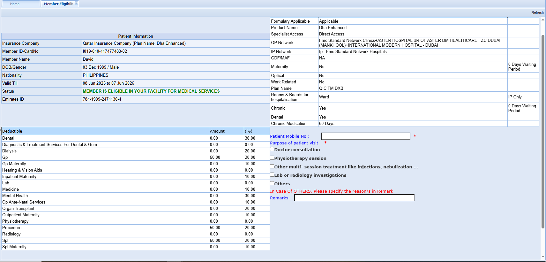Screen dimensions: 546x262
Task: Click the scrollbar down arrow
Action: (x=543, y=257)
